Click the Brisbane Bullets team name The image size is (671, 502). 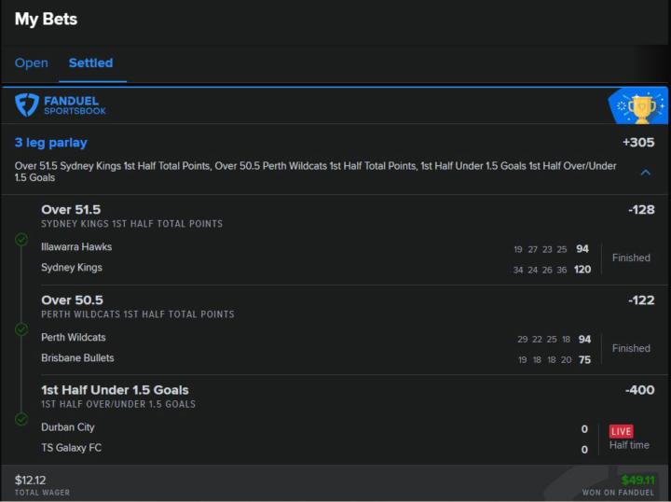[77, 358]
